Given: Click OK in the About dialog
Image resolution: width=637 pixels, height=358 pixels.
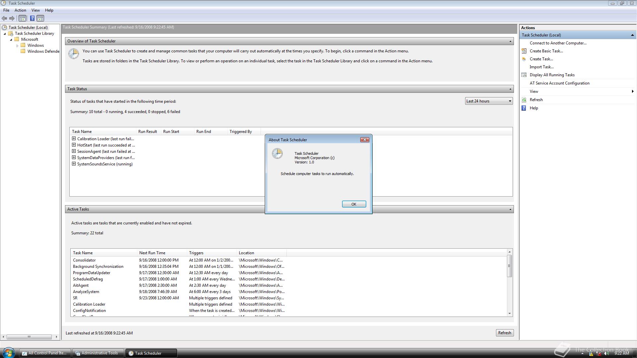Looking at the screenshot, I should coord(354,204).
